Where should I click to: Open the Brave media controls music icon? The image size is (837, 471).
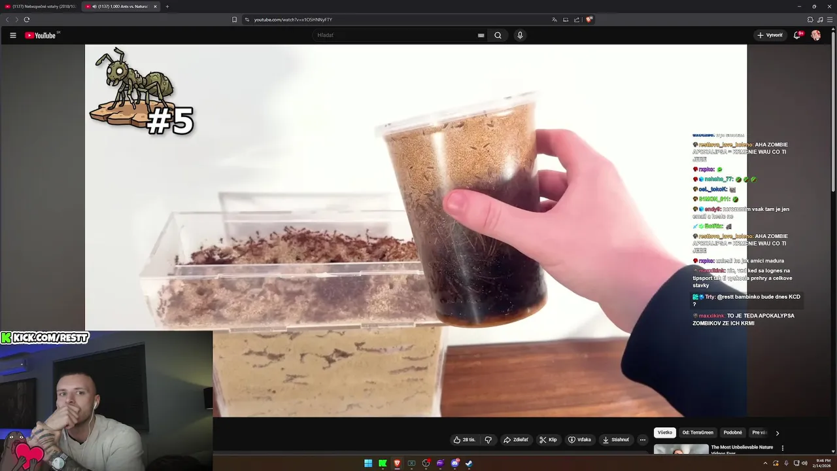click(820, 20)
